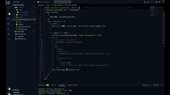
Task: Open the Source Control view
Action: point(8,13)
